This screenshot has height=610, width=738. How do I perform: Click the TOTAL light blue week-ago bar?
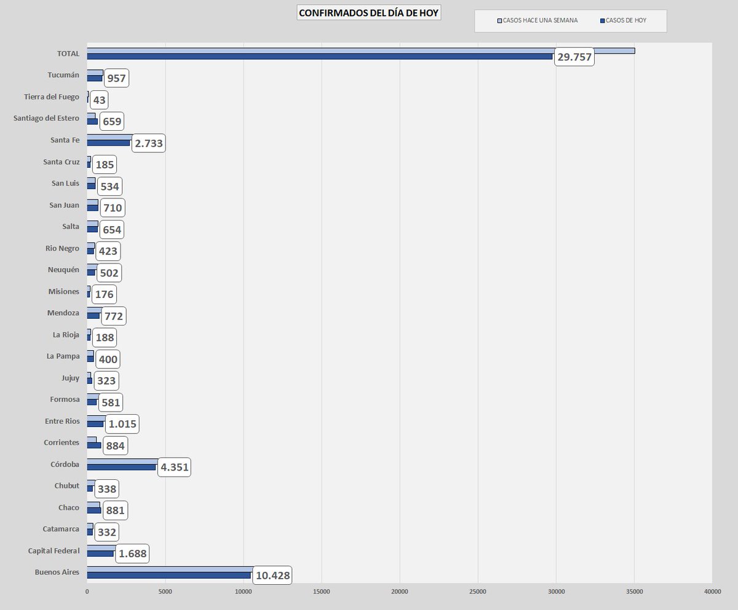pyautogui.click(x=360, y=51)
